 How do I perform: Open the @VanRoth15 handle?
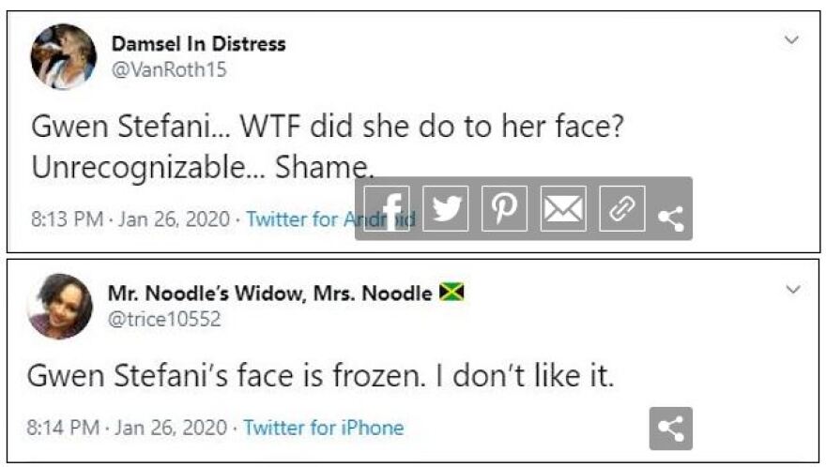click(169, 69)
